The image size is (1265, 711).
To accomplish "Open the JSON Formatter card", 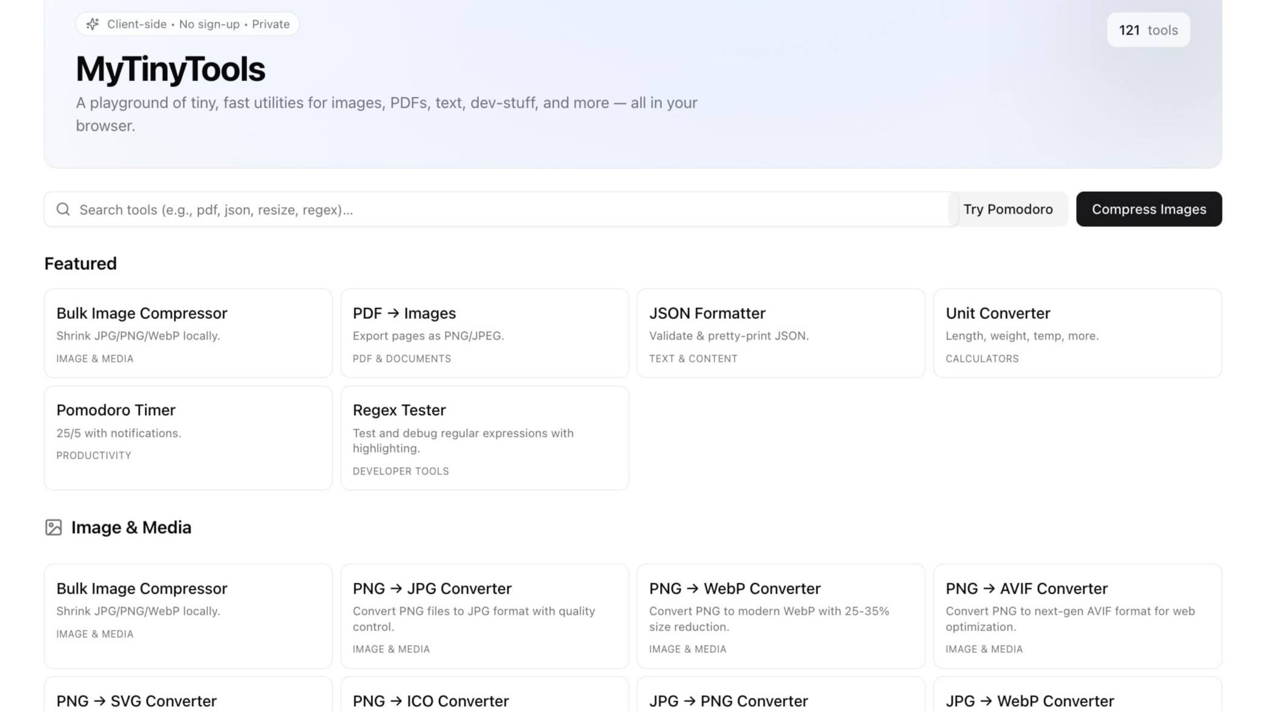I will pos(781,333).
